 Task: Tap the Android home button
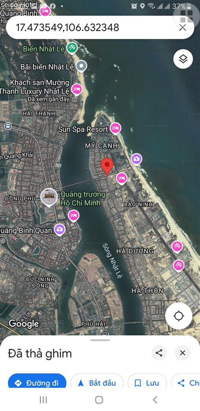tap(99, 400)
